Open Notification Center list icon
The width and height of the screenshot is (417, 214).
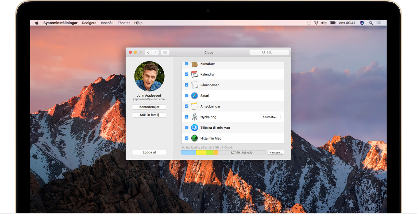coord(379,23)
